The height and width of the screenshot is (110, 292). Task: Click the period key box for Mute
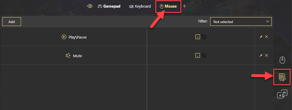[198, 55]
